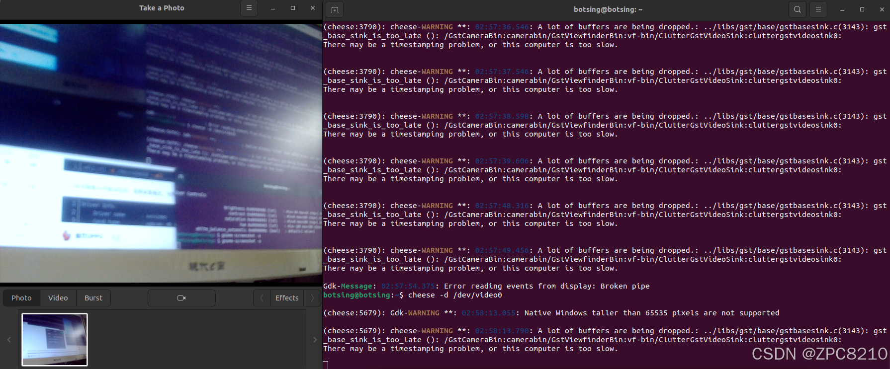890x369 pixels.
Task: Go to previous effects page arrow
Action: tap(262, 298)
